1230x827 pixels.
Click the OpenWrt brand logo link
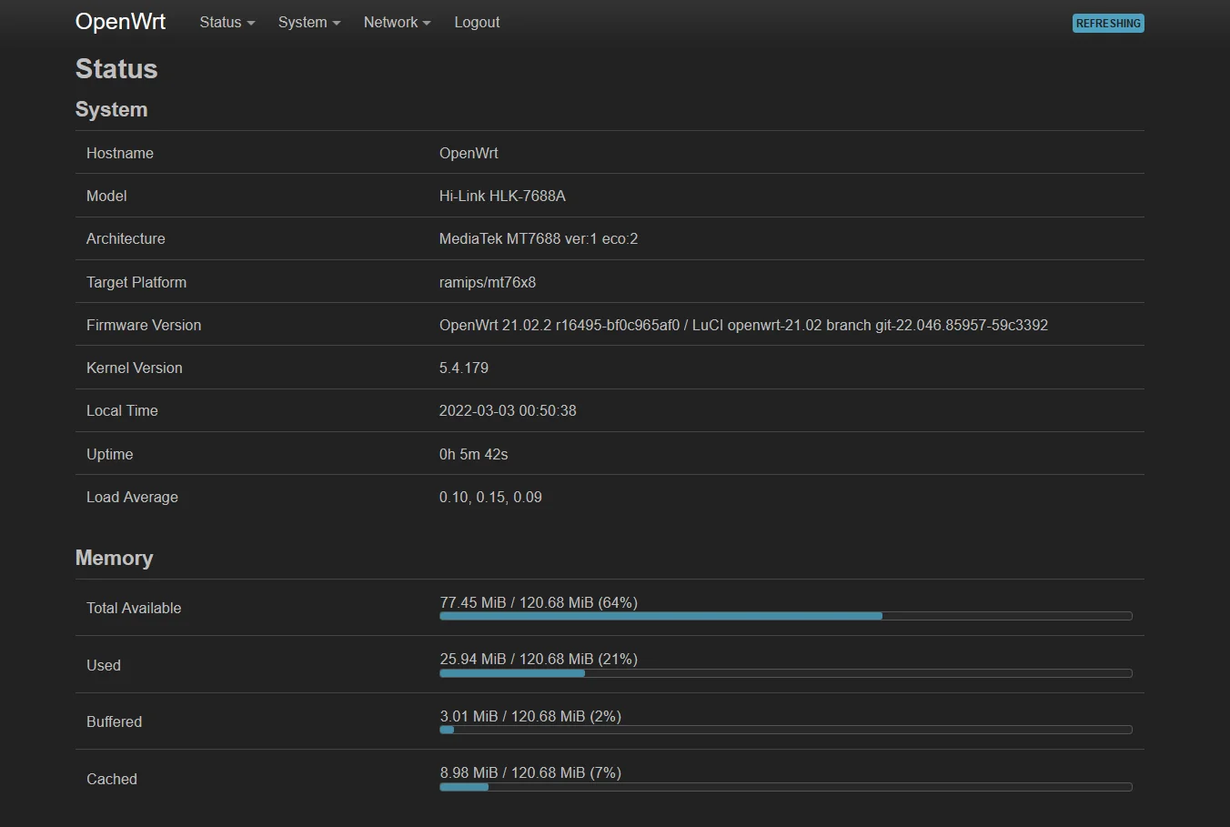pyautogui.click(x=120, y=22)
